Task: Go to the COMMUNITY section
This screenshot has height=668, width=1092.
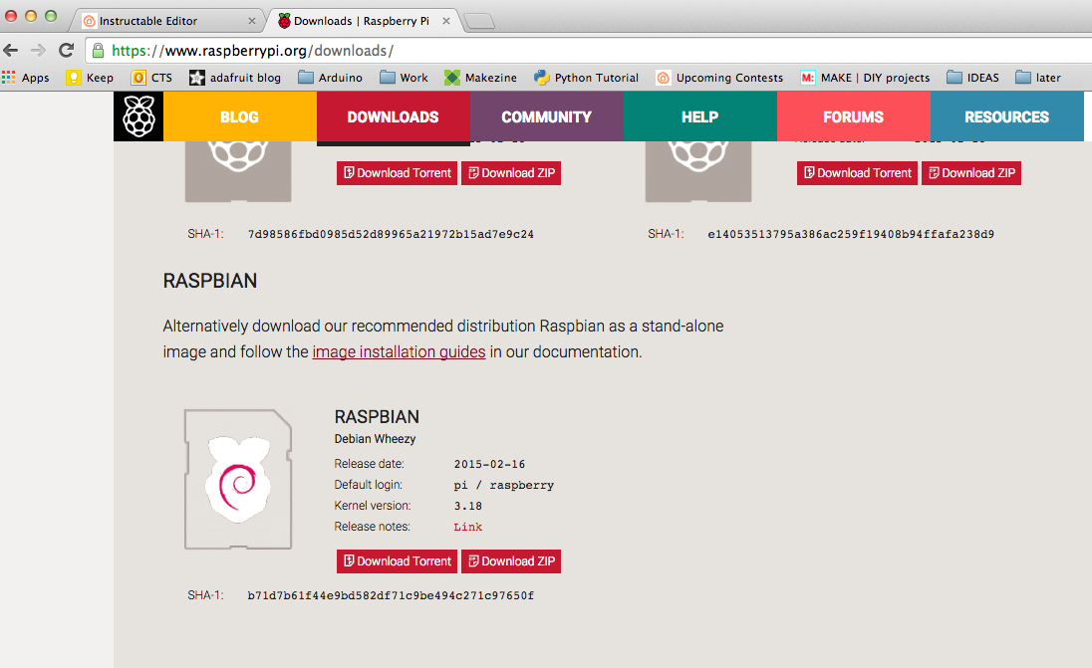Action: tap(547, 116)
